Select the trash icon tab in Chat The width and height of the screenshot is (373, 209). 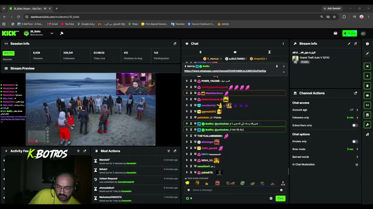click(x=200, y=52)
